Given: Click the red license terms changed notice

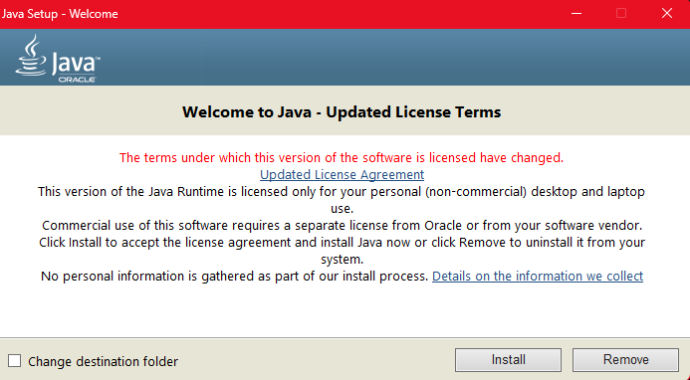Looking at the screenshot, I should coord(342,157).
